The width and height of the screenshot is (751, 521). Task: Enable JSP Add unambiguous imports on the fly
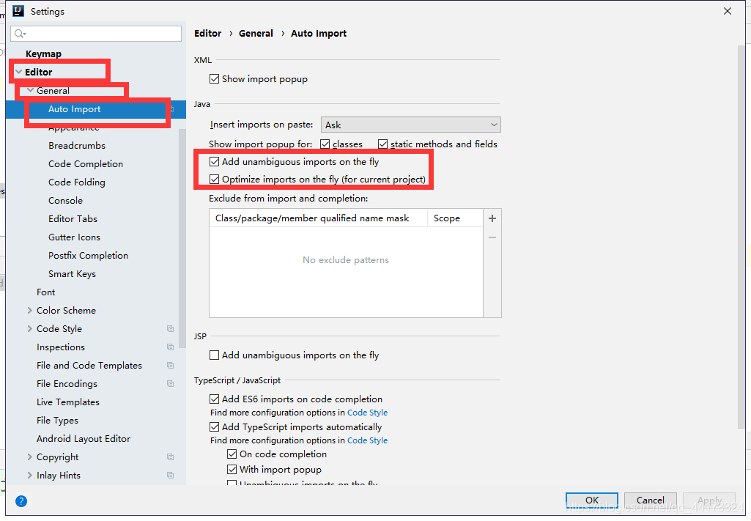[214, 355]
